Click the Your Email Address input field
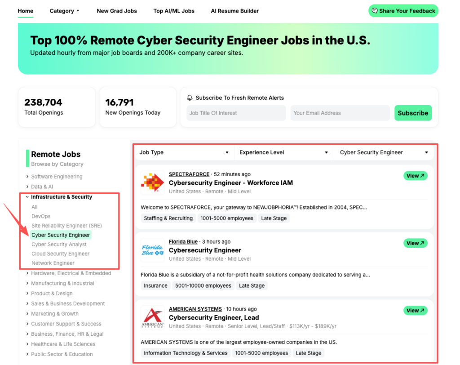Viewport: 460px width, 365px height. click(340, 113)
